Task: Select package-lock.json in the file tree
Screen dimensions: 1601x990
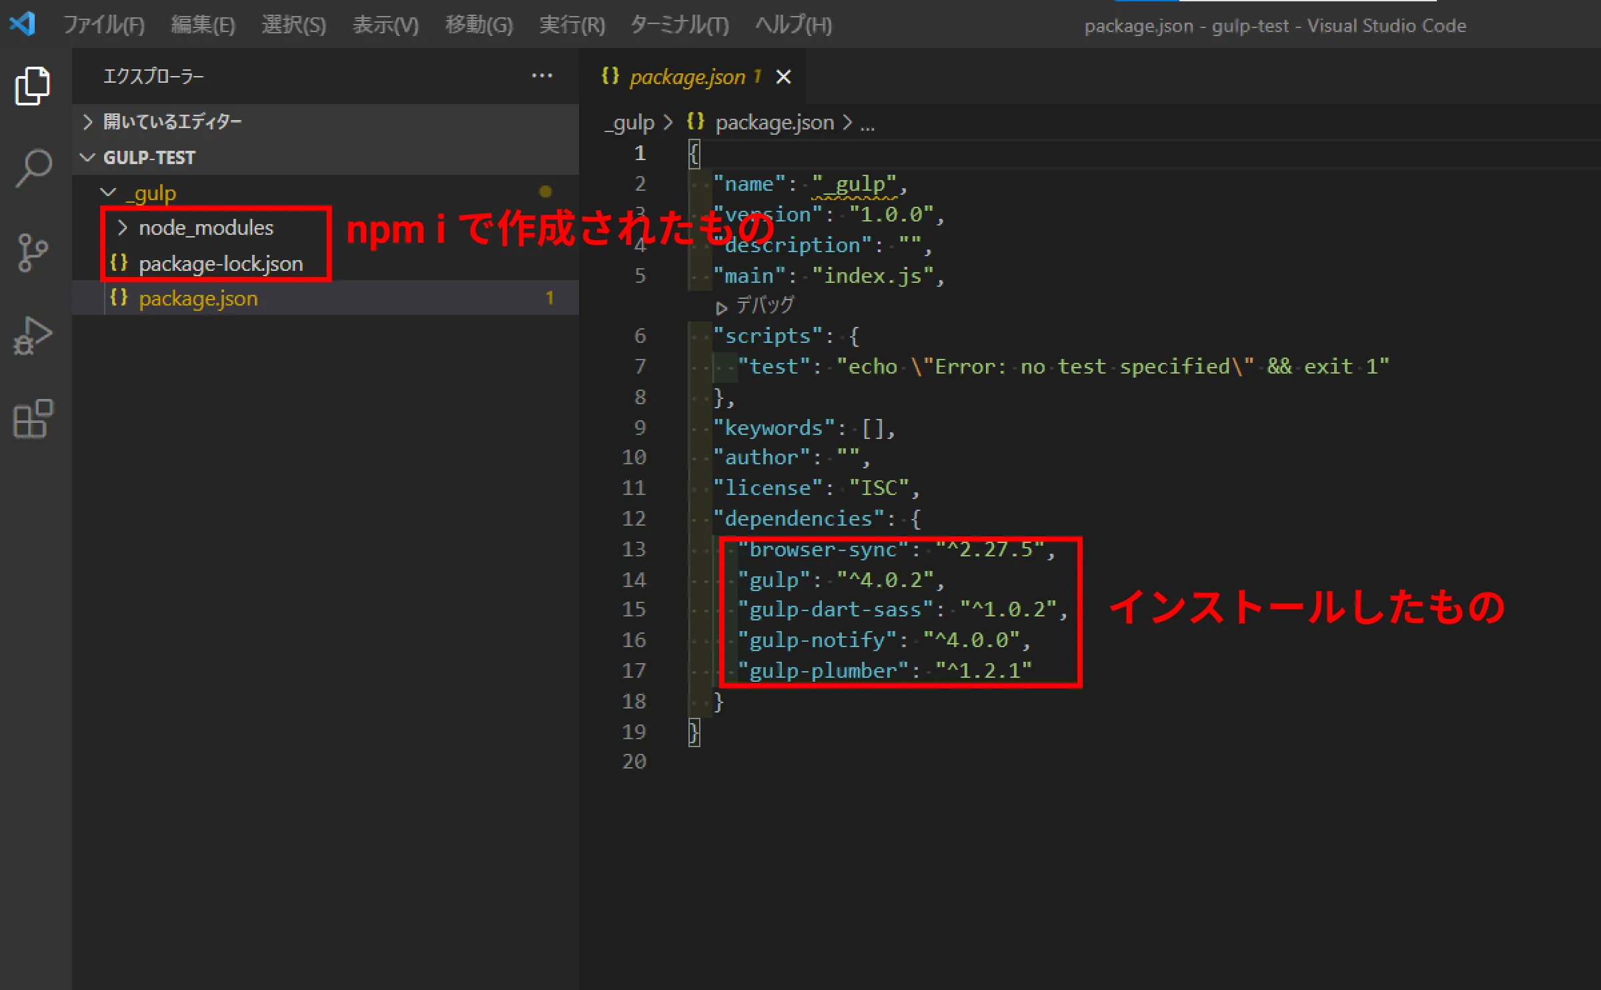Action: point(326,264)
